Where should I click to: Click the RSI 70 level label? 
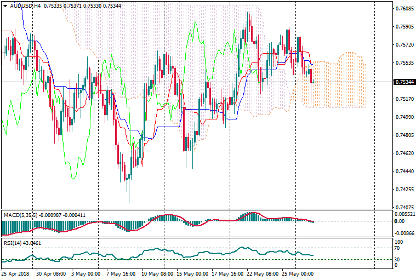[x=398, y=249]
